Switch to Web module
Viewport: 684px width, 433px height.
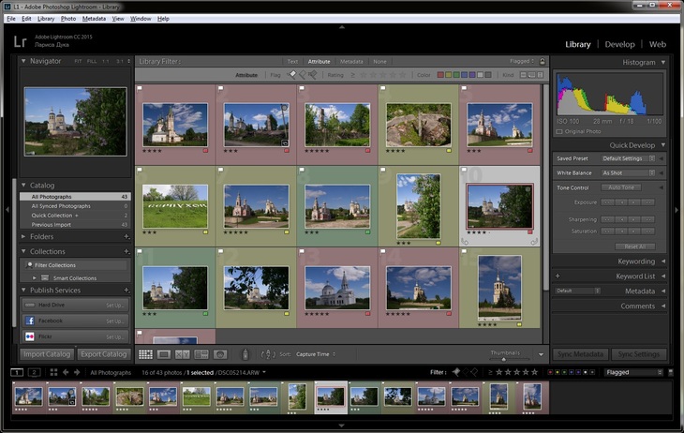658,45
